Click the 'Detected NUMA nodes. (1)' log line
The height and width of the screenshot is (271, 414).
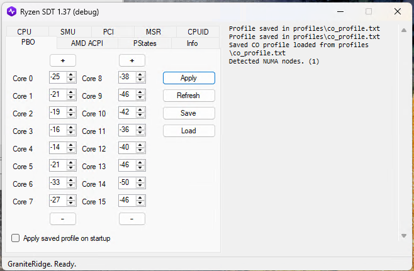274,62
